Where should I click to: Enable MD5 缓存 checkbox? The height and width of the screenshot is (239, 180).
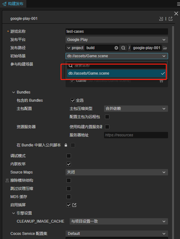tap(69, 197)
